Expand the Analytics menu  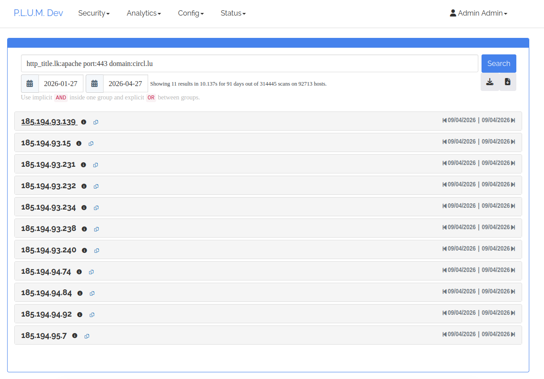pos(144,13)
